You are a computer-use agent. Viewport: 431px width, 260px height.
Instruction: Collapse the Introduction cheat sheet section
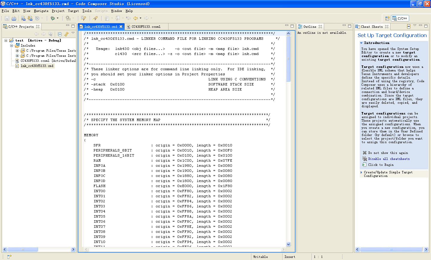pyautogui.click(x=361, y=43)
